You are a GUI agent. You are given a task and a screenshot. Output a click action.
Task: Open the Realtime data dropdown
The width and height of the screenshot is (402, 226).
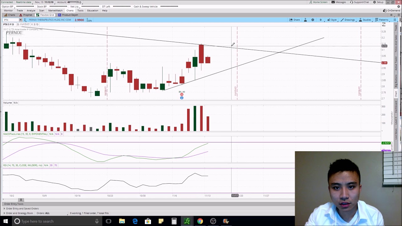coord(24,2)
